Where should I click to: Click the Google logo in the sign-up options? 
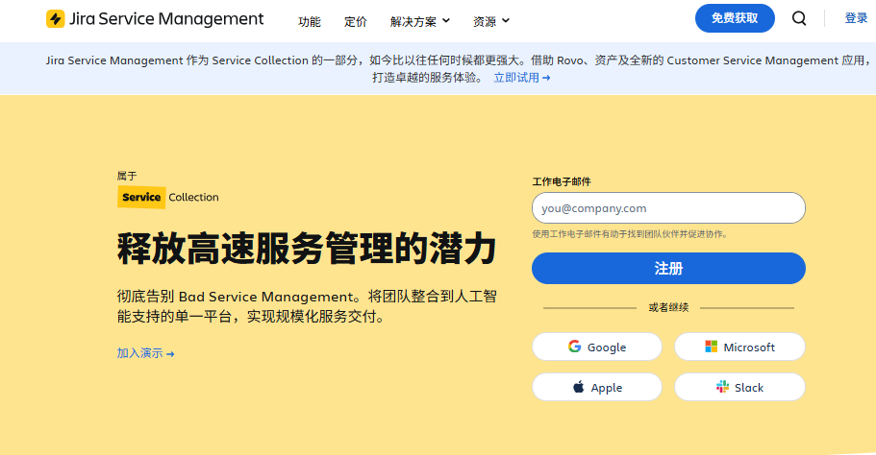point(574,347)
